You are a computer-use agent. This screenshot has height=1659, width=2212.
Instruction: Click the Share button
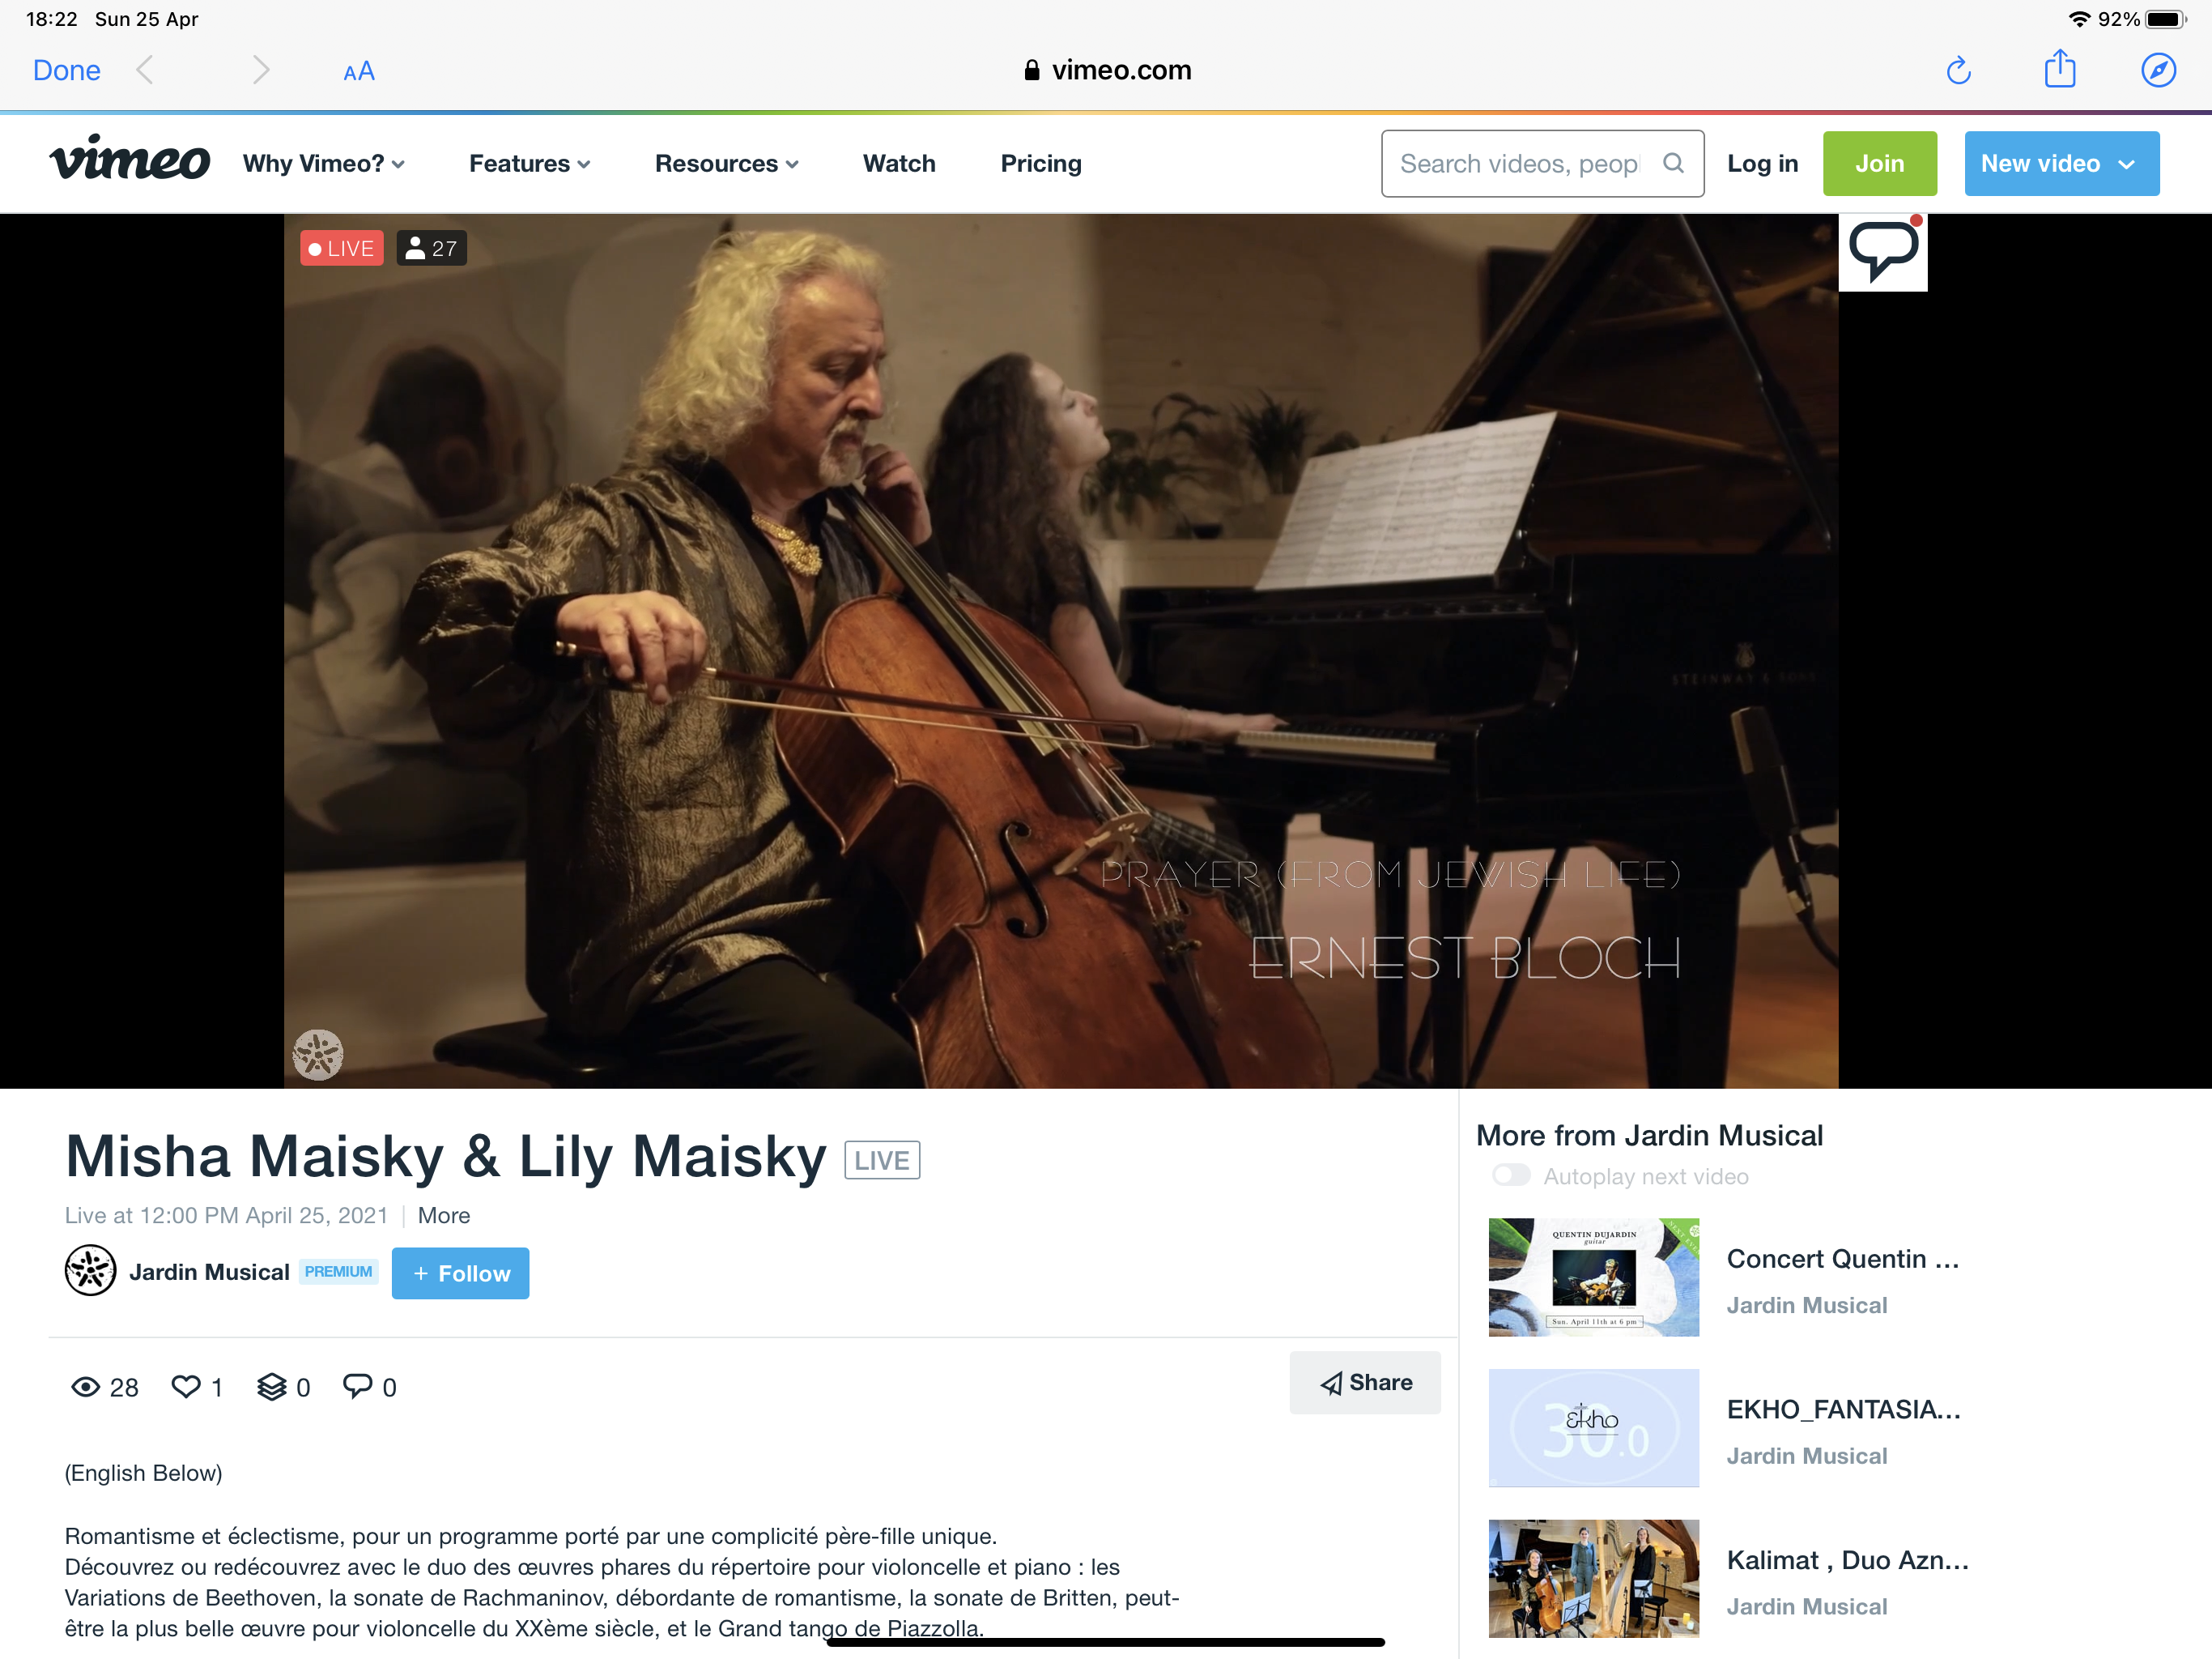[x=1365, y=1382]
